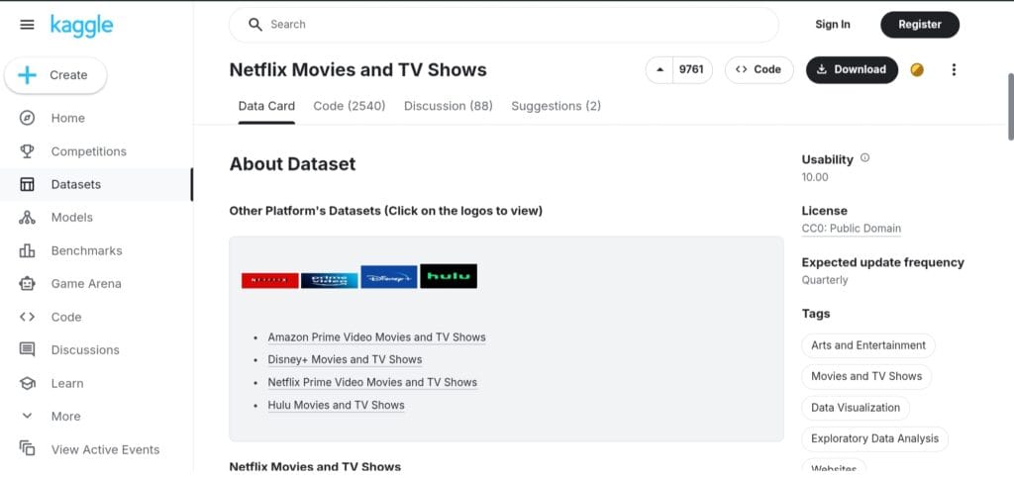Open the CC0: Public Domain license link
Viewport: 1014px width, 478px height.
(851, 228)
